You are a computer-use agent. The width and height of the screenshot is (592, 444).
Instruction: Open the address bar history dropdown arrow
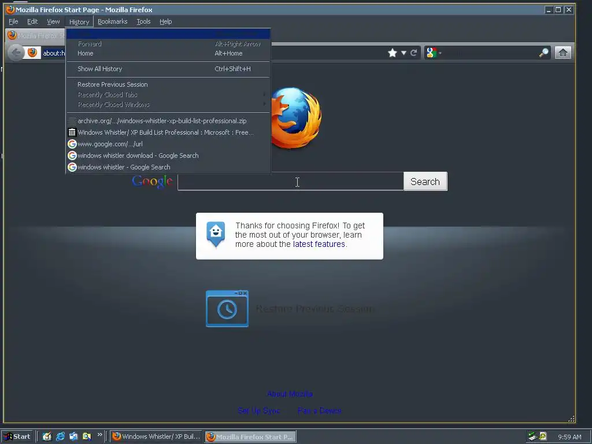tap(404, 53)
